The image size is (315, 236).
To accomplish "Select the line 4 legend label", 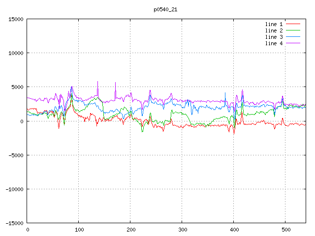I will click(x=274, y=43).
